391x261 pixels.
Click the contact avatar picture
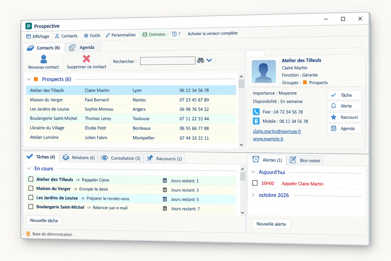tap(264, 71)
